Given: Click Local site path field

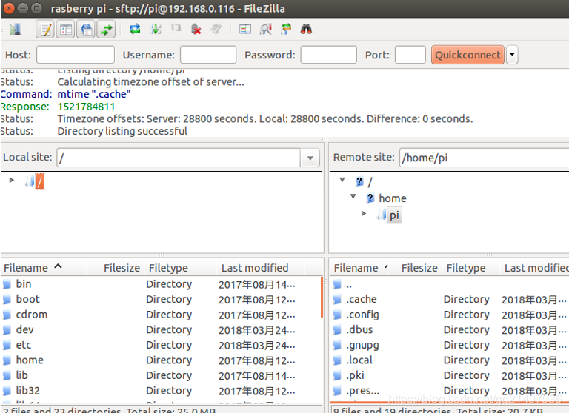Looking at the screenshot, I should [179, 158].
